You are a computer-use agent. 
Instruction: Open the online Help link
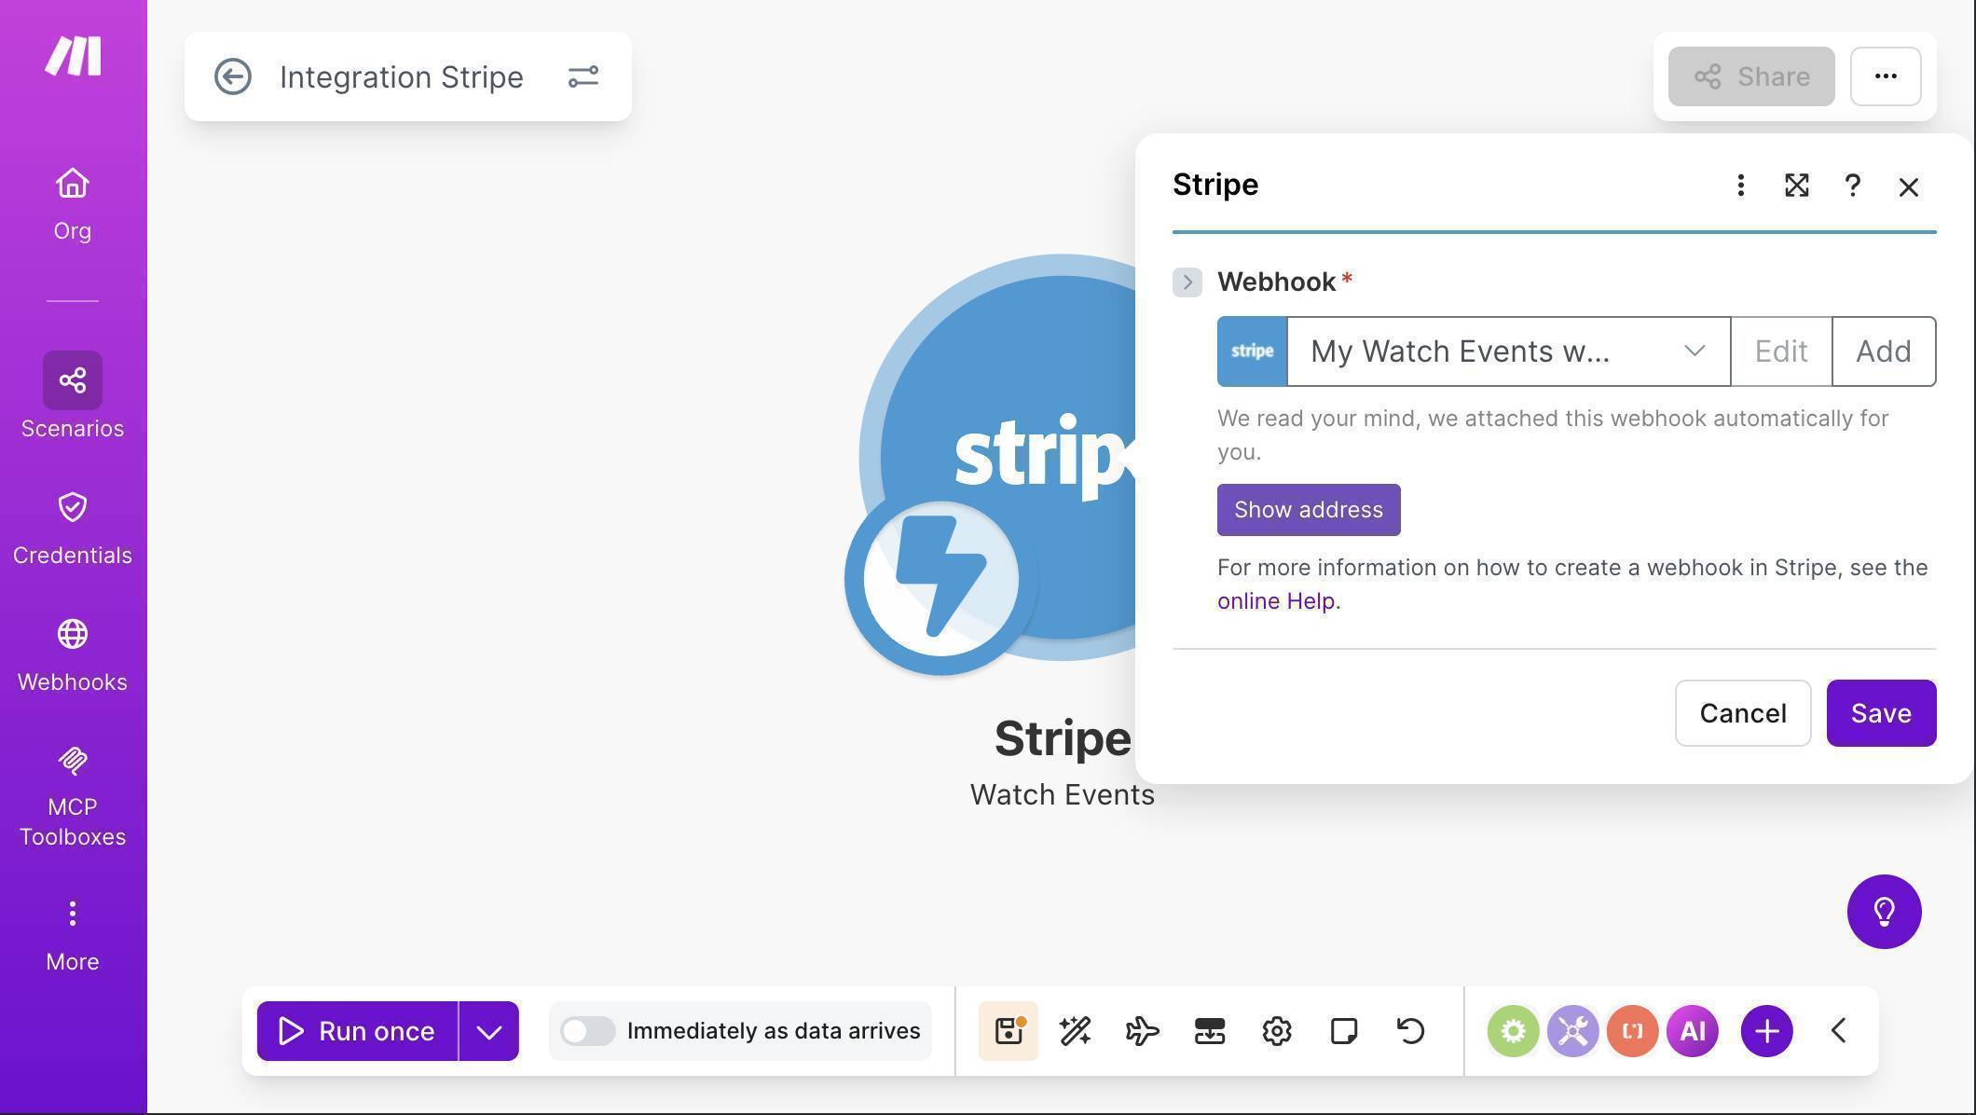[1275, 600]
